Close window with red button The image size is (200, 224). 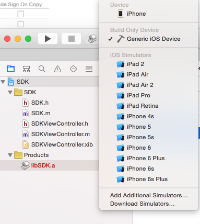pyautogui.click(x=7, y=39)
